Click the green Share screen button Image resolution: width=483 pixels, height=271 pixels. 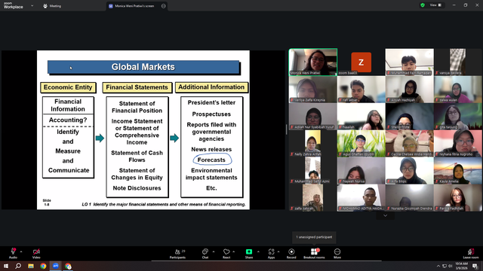(249, 251)
